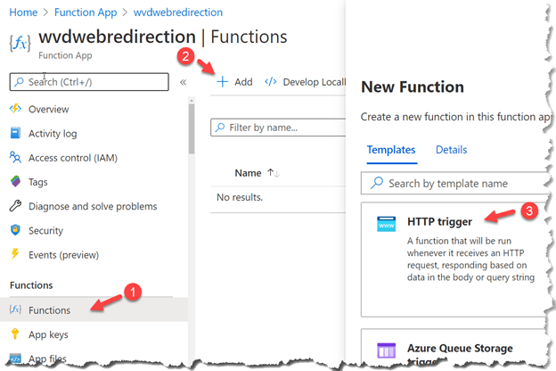Click the Access control people icon
Viewport: 556px width, 371px height.
16,157
